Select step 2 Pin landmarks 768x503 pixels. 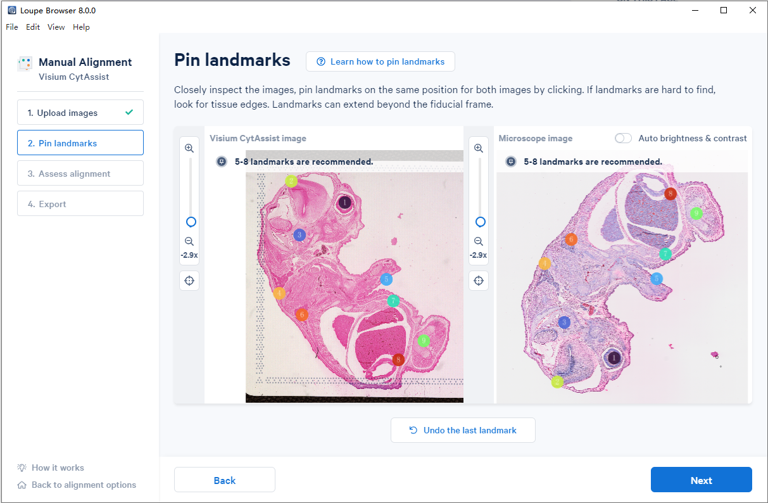click(80, 143)
